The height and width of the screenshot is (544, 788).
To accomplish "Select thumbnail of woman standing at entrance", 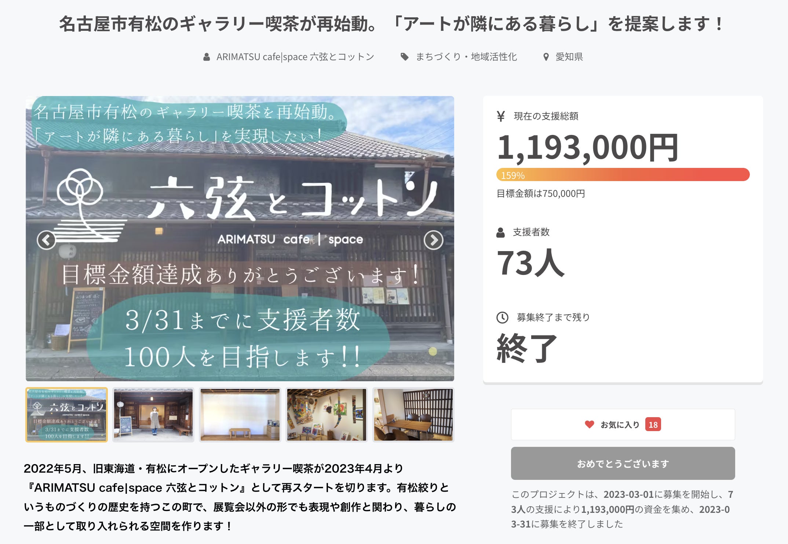I will point(153,415).
